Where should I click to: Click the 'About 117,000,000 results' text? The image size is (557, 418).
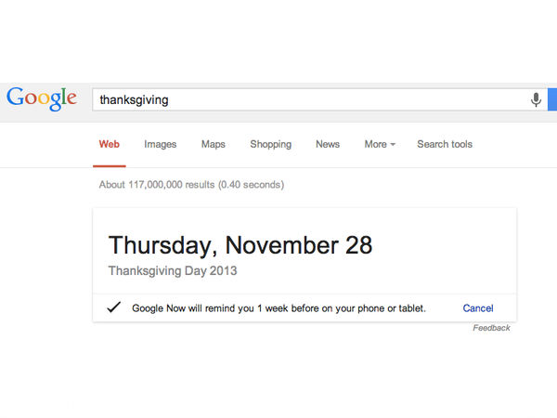(x=191, y=185)
